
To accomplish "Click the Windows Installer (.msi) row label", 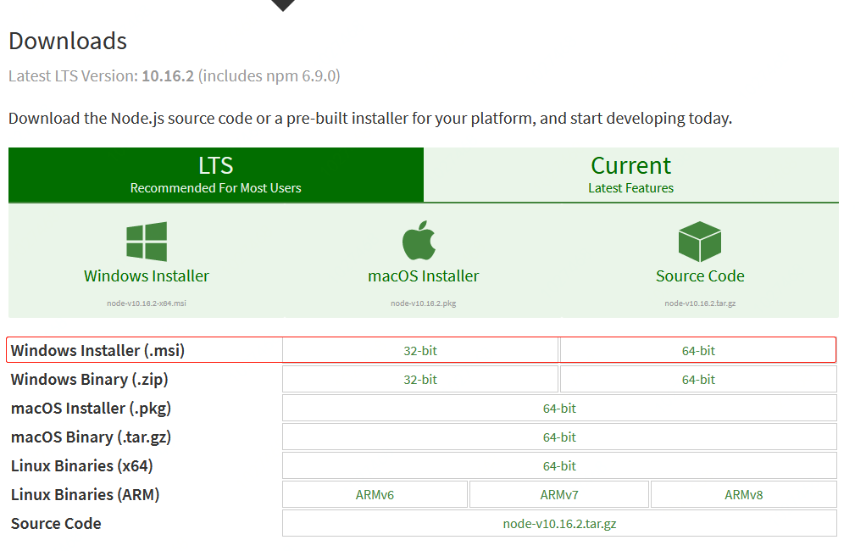I will (97, 350).
